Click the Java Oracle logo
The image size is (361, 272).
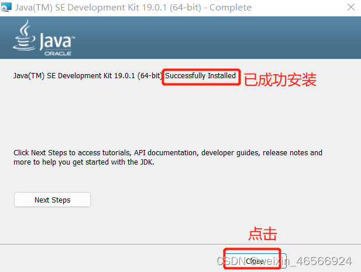coord(44,38)
